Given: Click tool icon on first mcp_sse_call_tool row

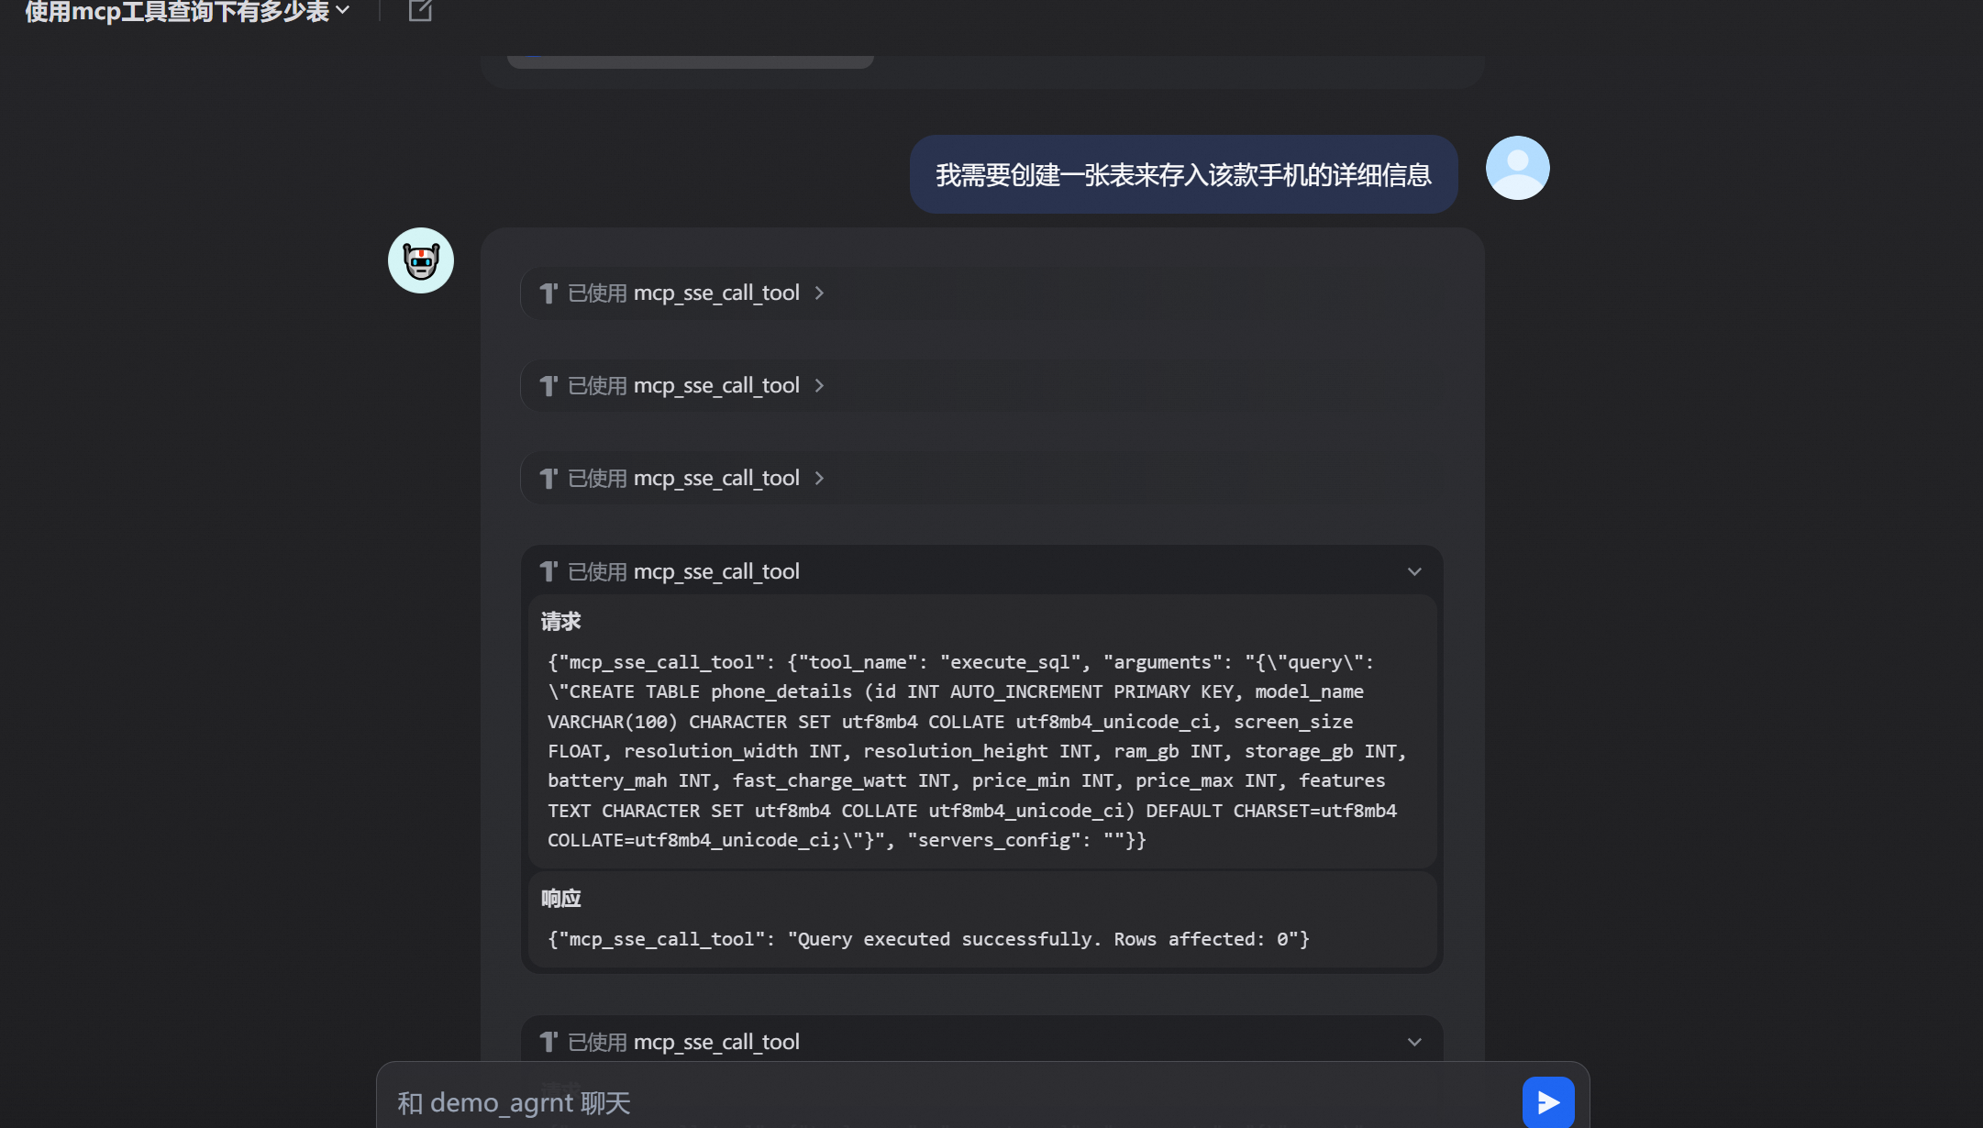Looking at the screenshot, I should [x=548, y=293].
